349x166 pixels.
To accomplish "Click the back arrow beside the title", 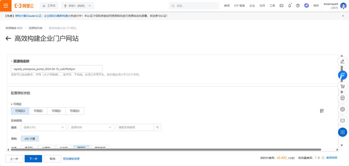I will point(8,39).
